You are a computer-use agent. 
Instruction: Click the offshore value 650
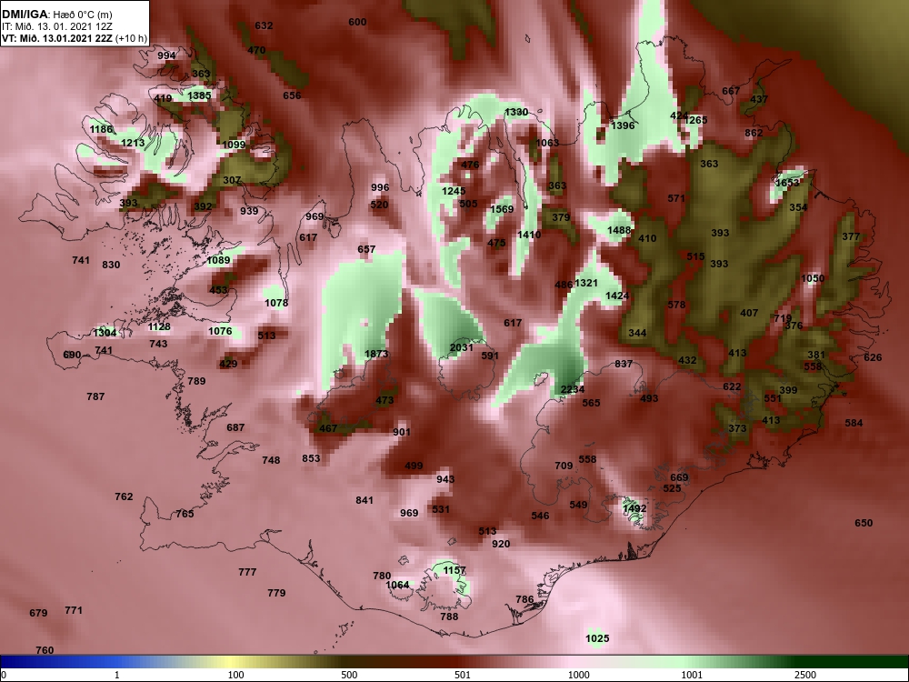tap(864, 523)
